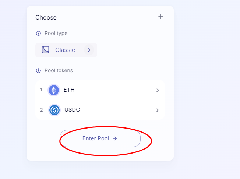Screen dimensions: 240x179
Task: Select the USDC token name
Action: 72,110
